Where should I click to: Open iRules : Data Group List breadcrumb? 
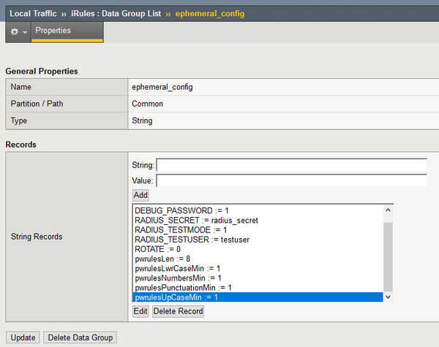click(117, 13)
